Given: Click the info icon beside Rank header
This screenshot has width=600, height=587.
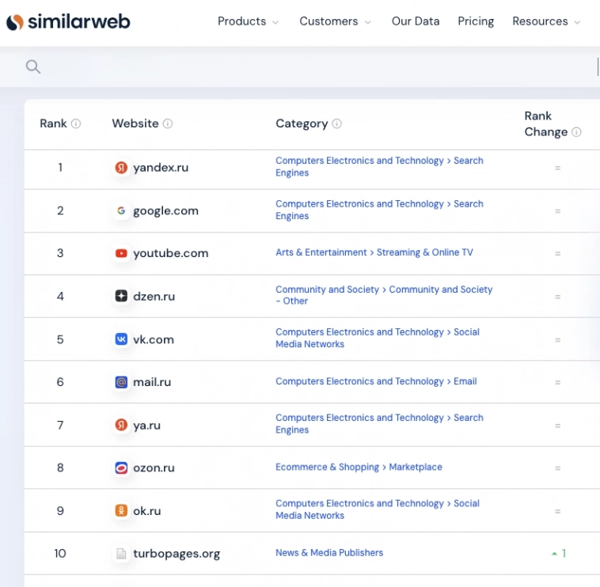Looking at the screenshot, I should pyautogui.click(x=76, y=124).
